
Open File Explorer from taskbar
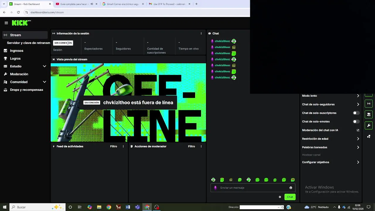click(99, 207)
